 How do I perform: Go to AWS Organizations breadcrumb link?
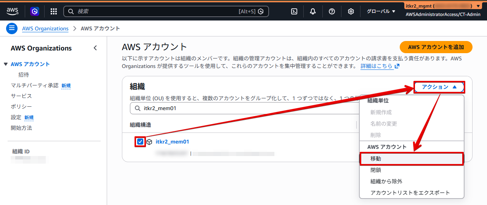click(x=45, y=28)
